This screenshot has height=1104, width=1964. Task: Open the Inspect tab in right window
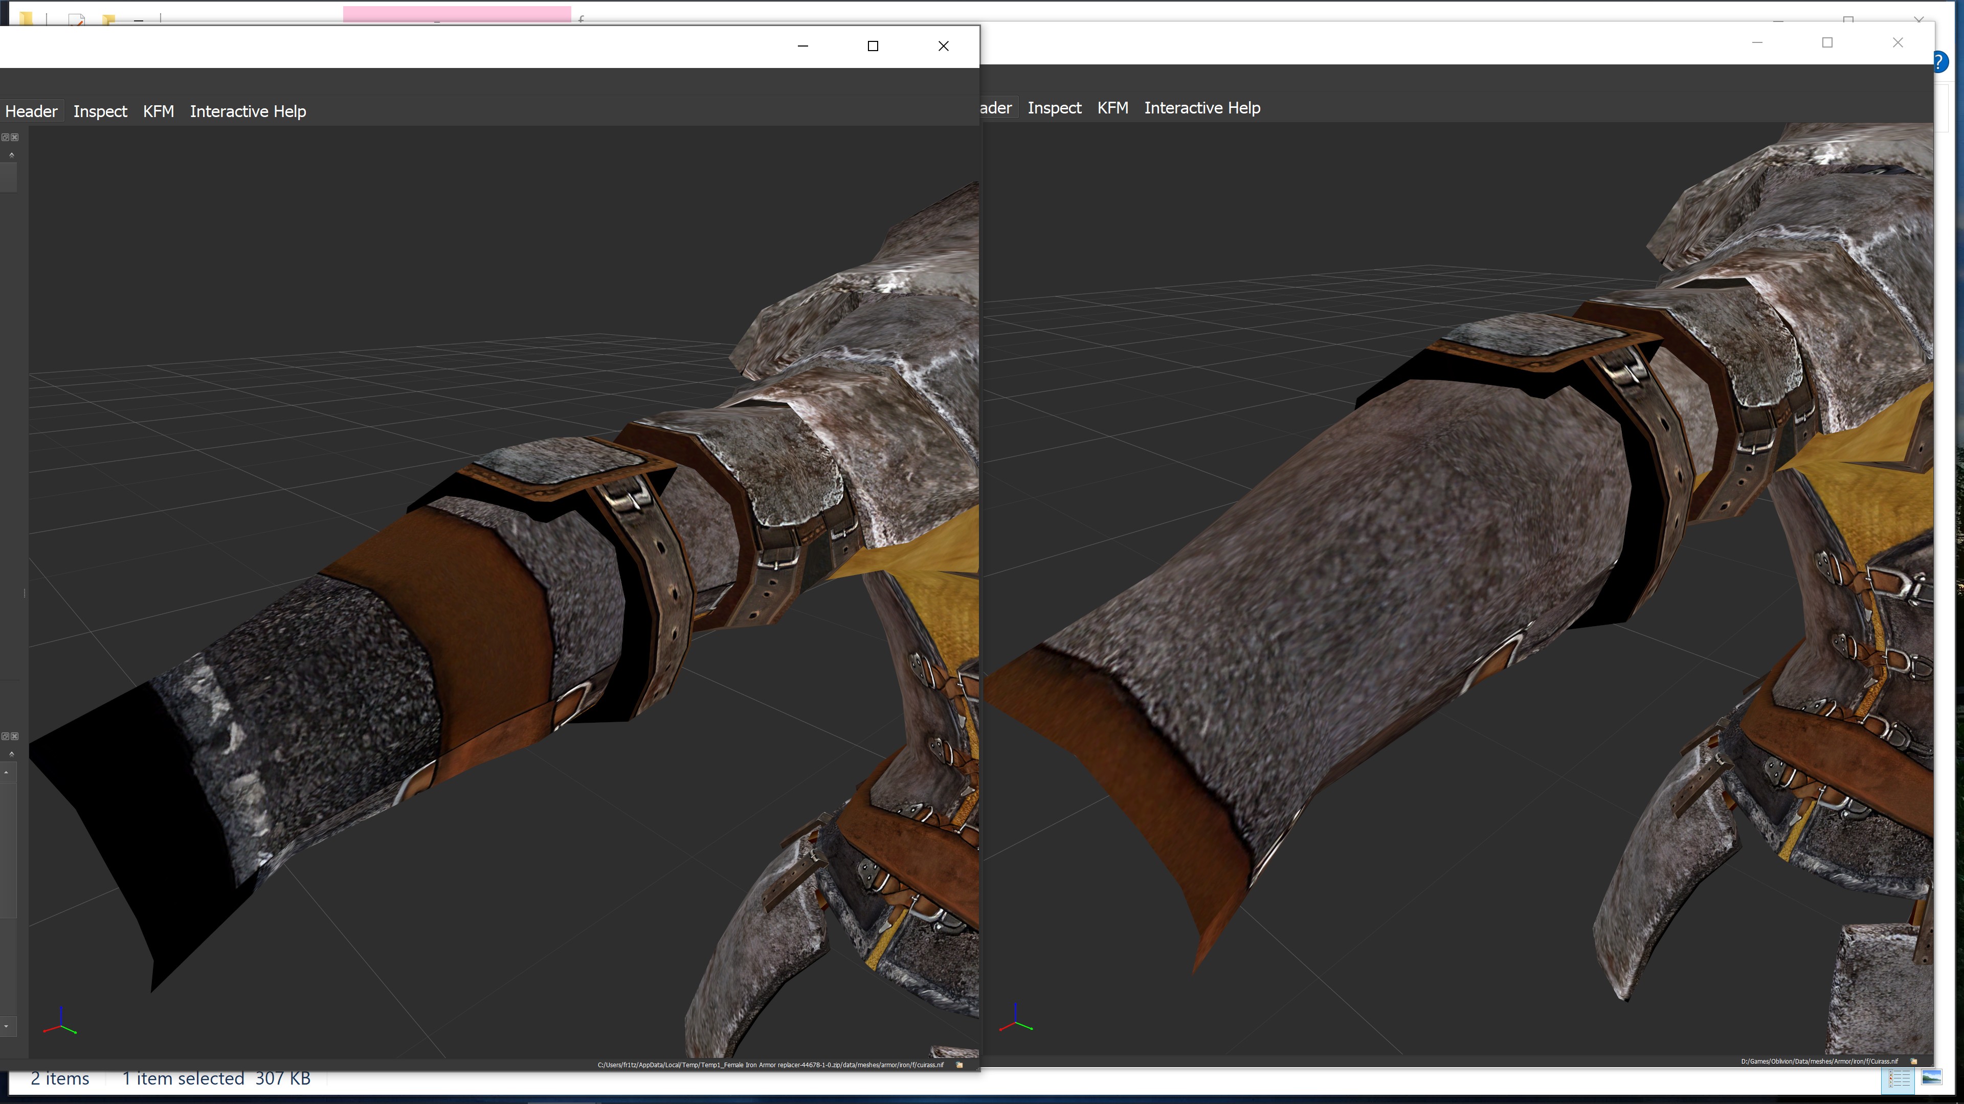tap(1055, 108)
